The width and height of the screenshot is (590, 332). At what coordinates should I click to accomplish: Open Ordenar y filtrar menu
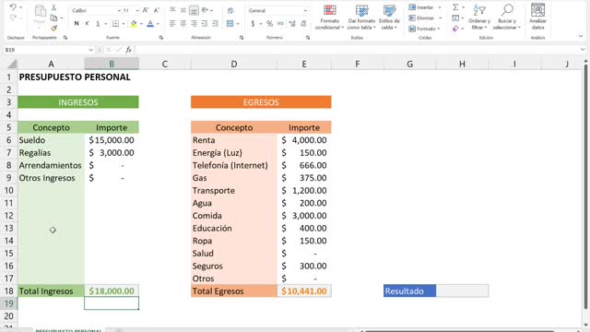(479, 17)
